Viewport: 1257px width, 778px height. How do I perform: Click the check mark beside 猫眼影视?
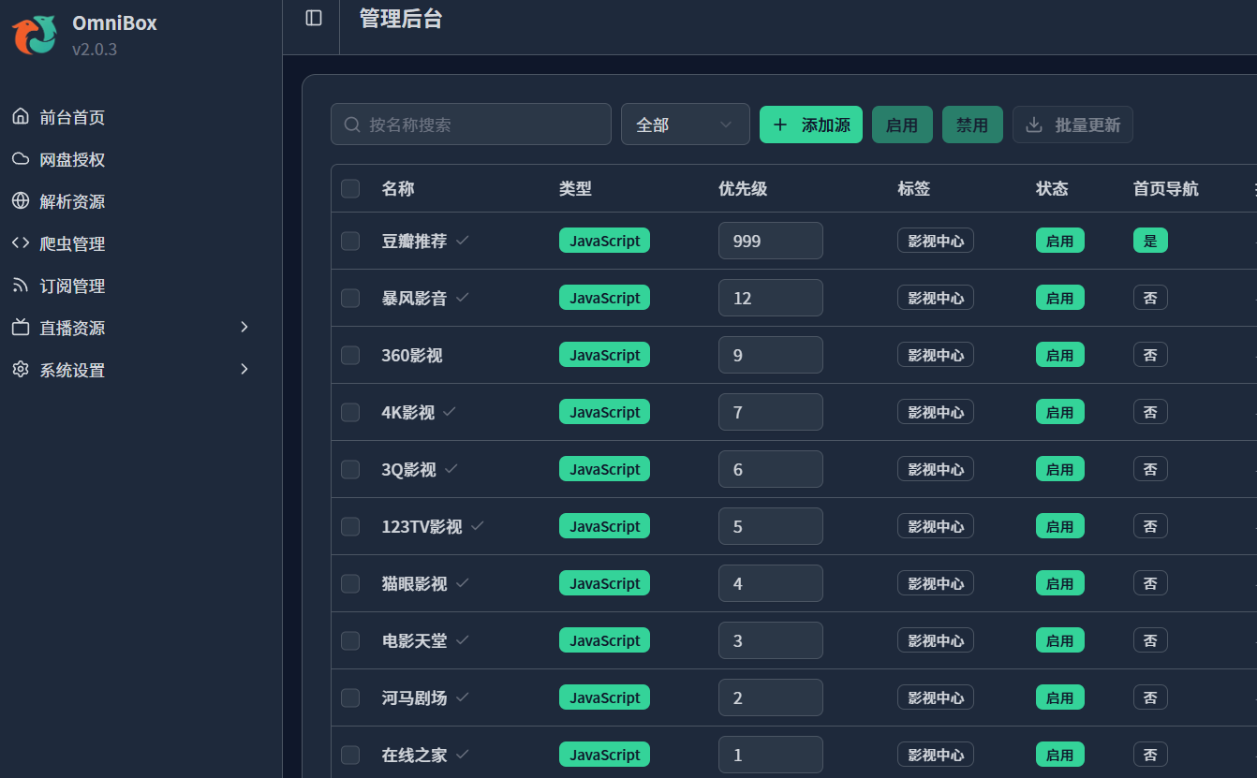[x=462, y=583]
